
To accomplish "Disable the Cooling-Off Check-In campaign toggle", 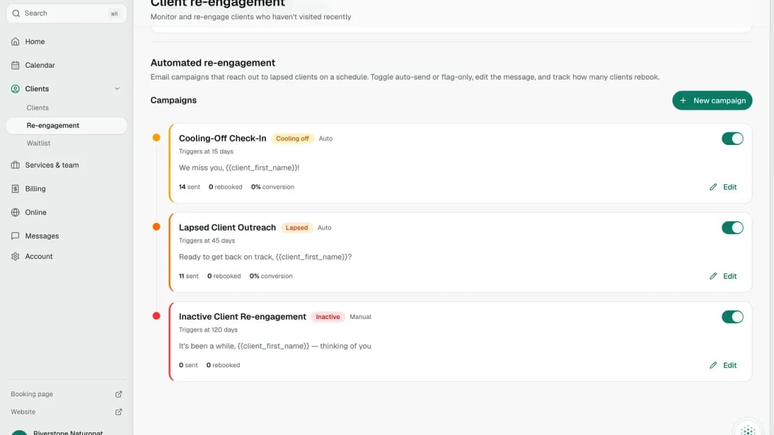I will [732, 138].
